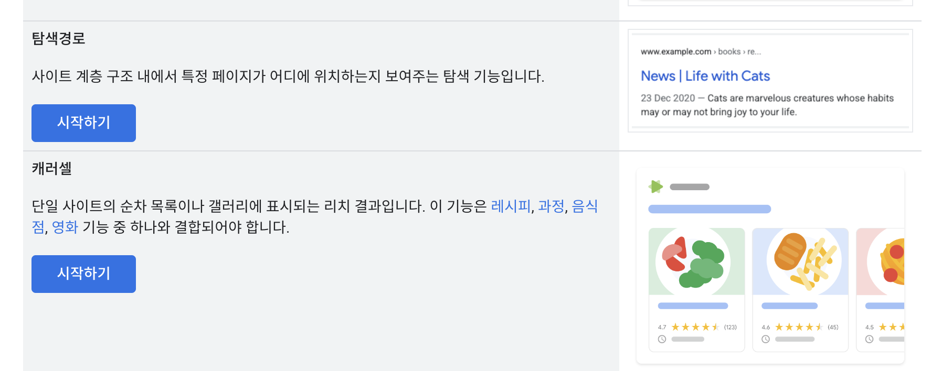Open the 레시피 link
The height and width of the screenshot is (371, 931).
point(511,206)
